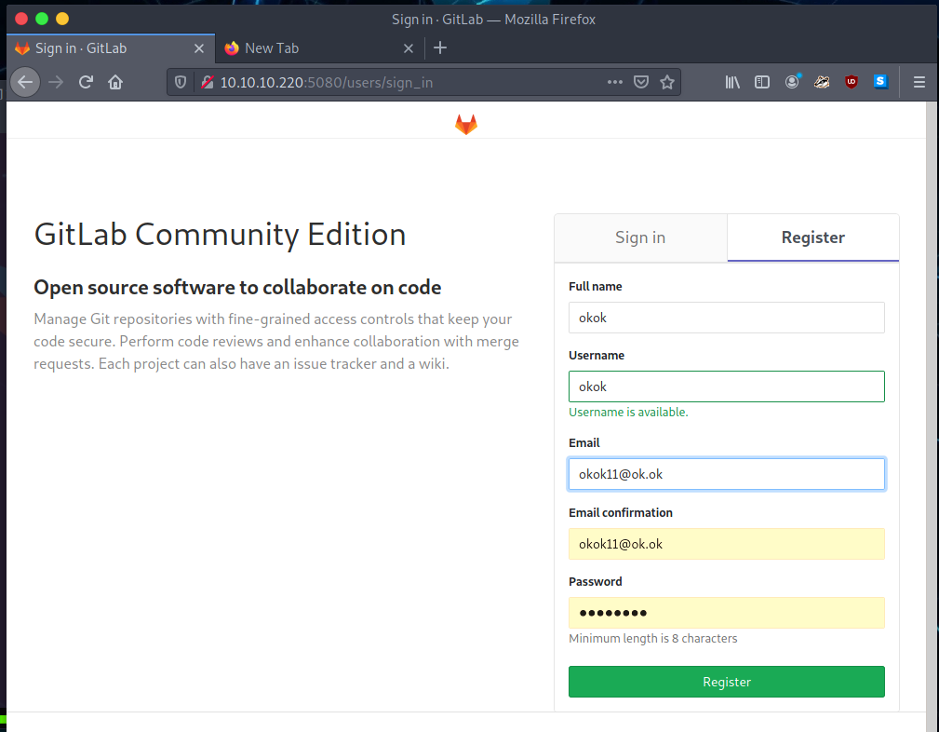Click the blue S extension icon
The image size is (939, 732).
coord(880,82)
